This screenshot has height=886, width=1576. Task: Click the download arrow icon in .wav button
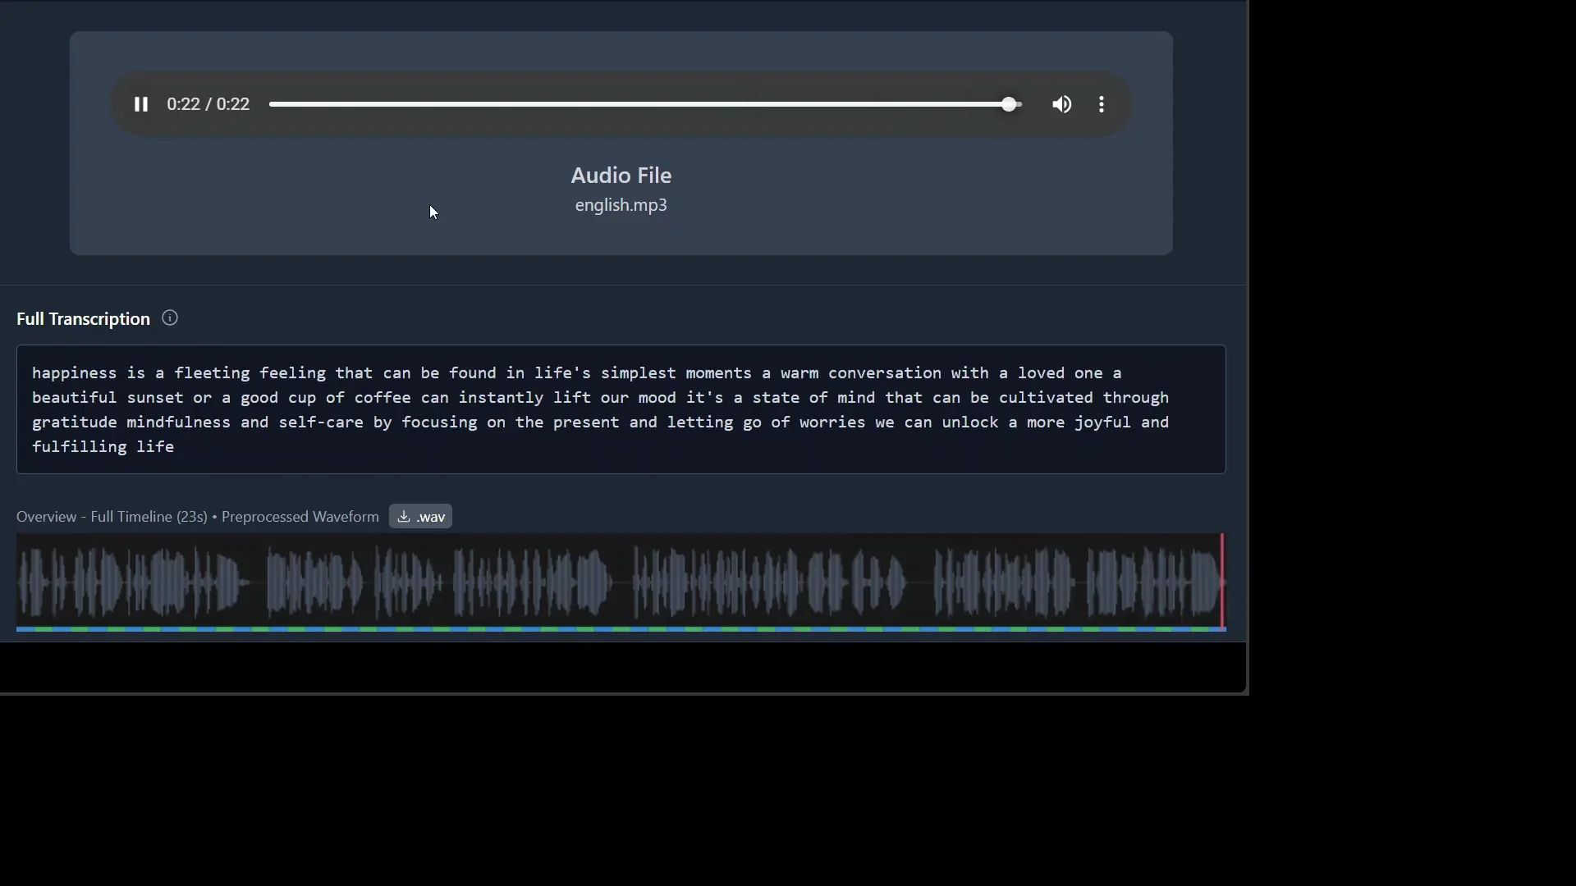[x=404, y=517]
